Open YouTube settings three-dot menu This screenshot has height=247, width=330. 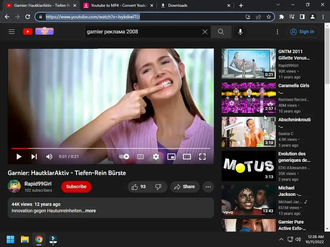point(277,32)
